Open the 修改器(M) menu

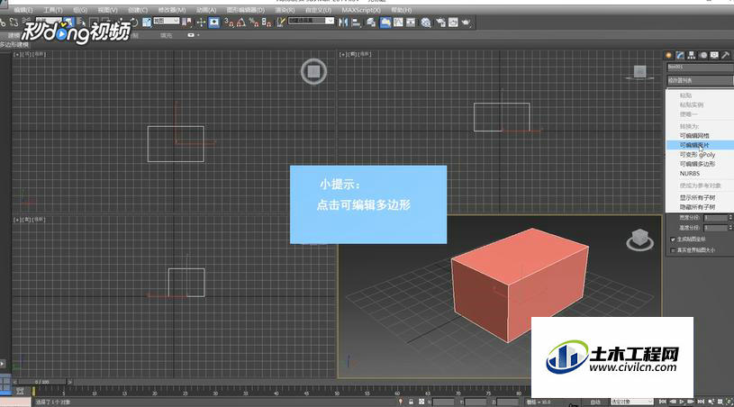point(171,10)
